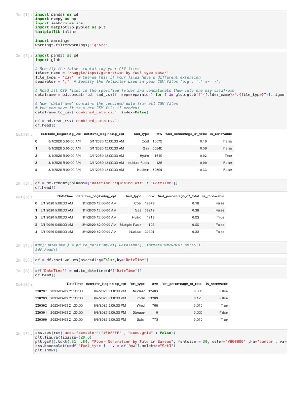299x398 pixels.
Task: Click 'DateTime' column header in Out[3] table
Action: click(65, 196)
